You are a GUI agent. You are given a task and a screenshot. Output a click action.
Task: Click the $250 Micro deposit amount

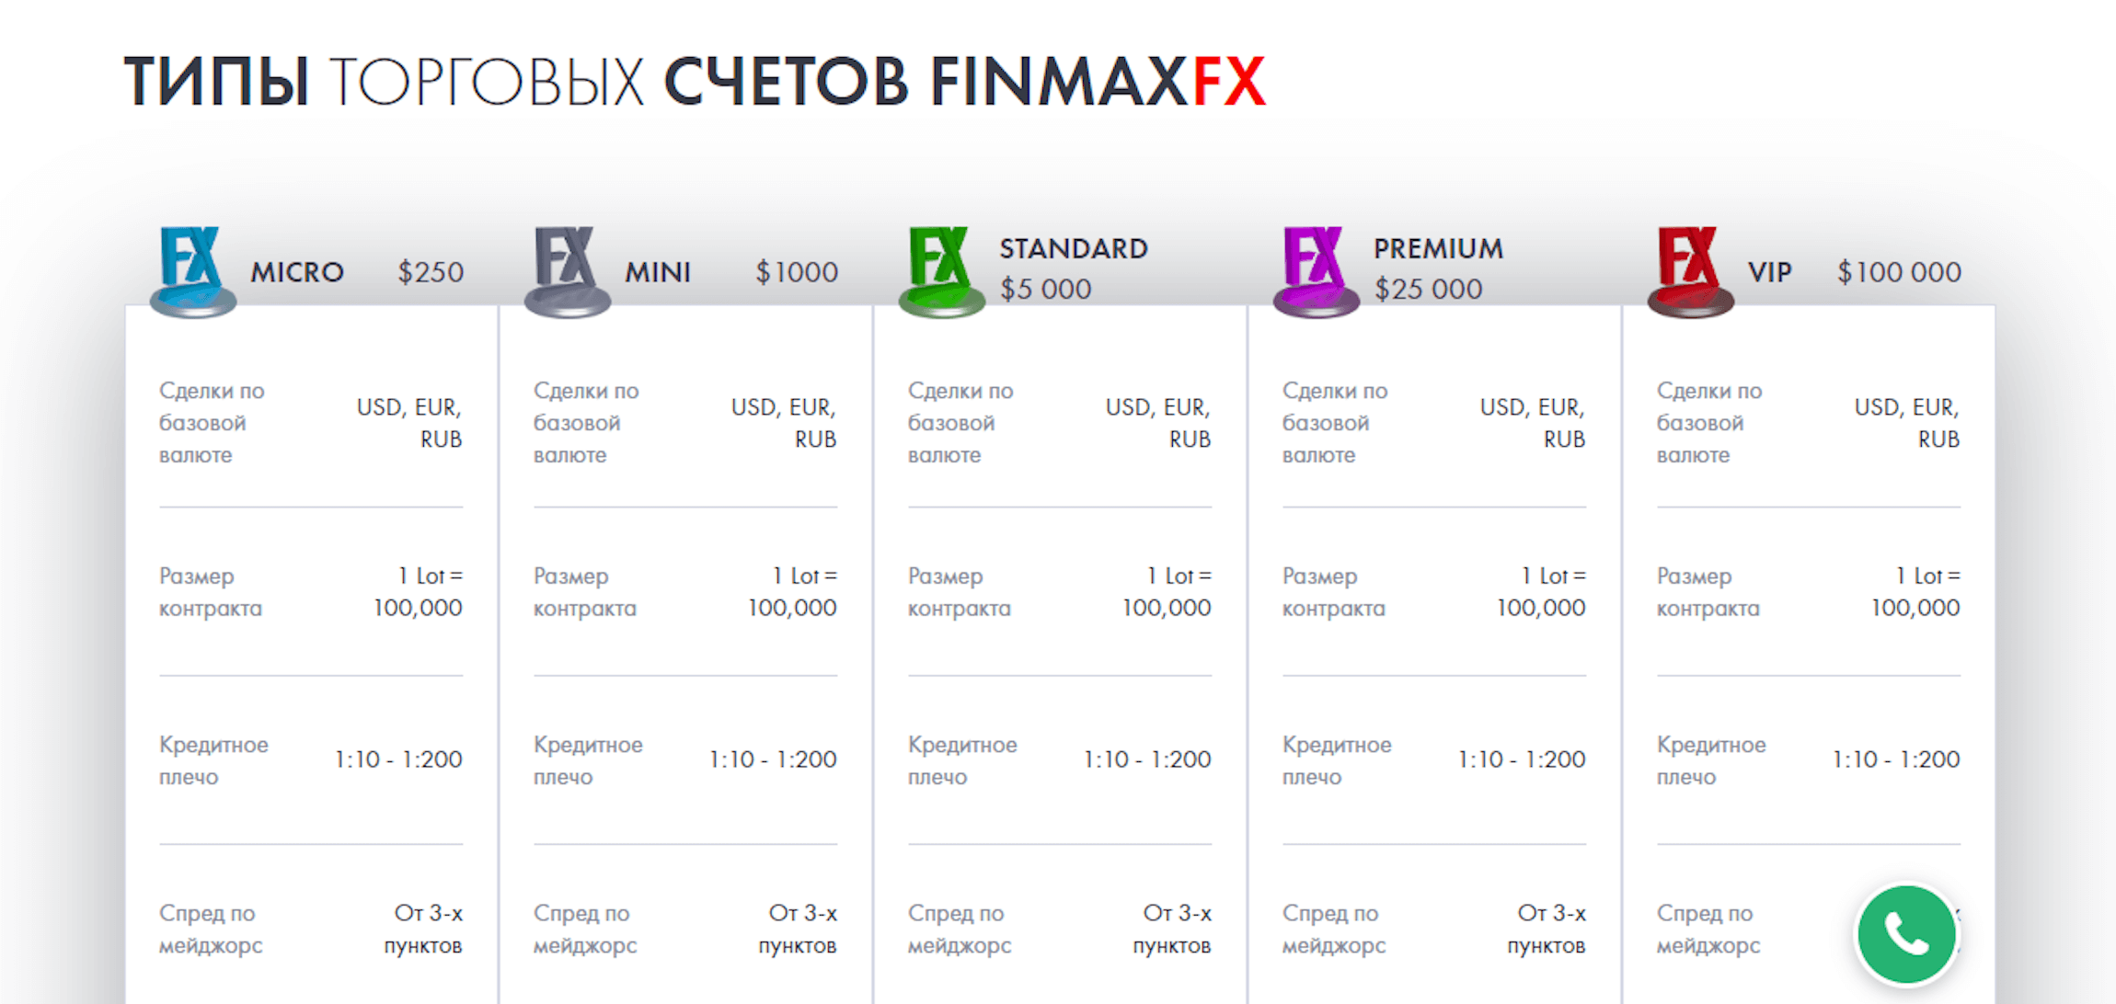coord(431,272)
